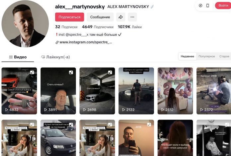Click the 4649 Подписчики followers count
This screenshot has height=156, width=231.
pos(98,27)
